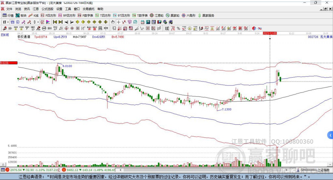The height and width of the screenshot is (180, 333).
Task: Click the 002726 龙大美食 stock label
Action: (320, 37)
